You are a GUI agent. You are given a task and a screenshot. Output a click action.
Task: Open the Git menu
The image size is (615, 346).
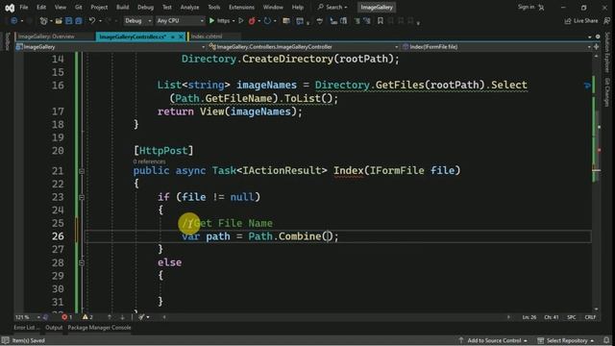tap(79, 7)
